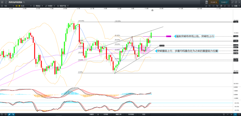Expand chart to full screen with arrows icon

[233, 2]
